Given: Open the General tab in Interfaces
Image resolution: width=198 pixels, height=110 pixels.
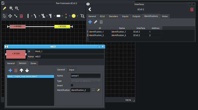Looking at the screenshot, I should coord(92,16).
